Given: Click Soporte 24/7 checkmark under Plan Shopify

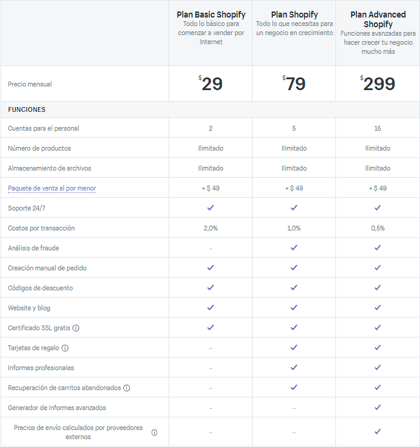Looking at the screenshot, I should click(294, 208).
